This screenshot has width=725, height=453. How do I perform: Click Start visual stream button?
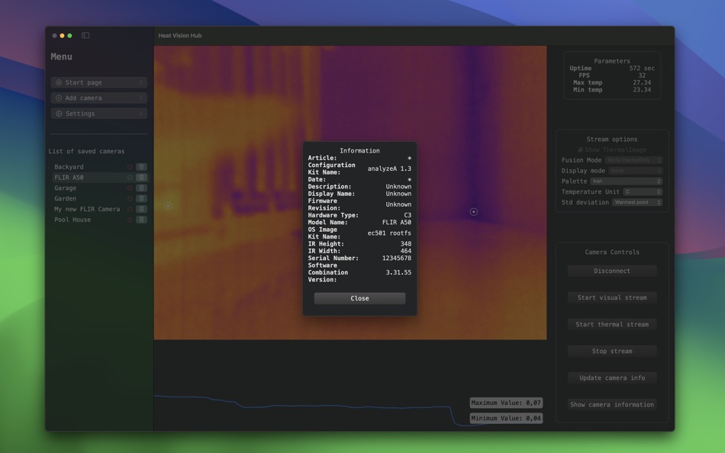tap(612, 297)
